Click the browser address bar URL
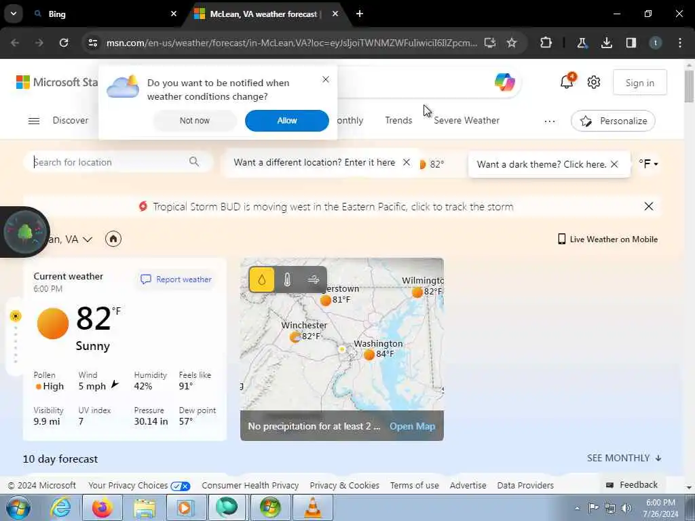 click(292, 43)
